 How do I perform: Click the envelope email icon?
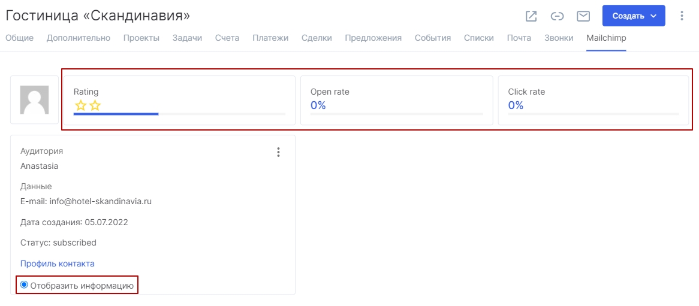click(x=583, y=16)
